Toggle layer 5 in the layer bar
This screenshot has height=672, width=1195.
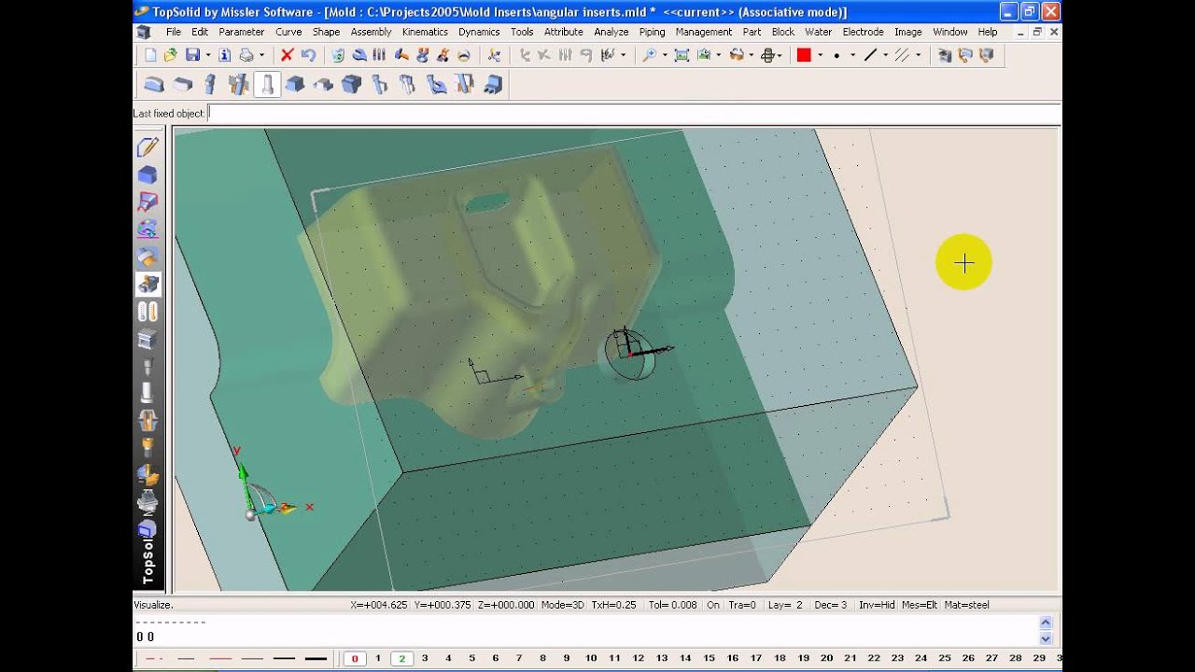[x=472, y=659]
